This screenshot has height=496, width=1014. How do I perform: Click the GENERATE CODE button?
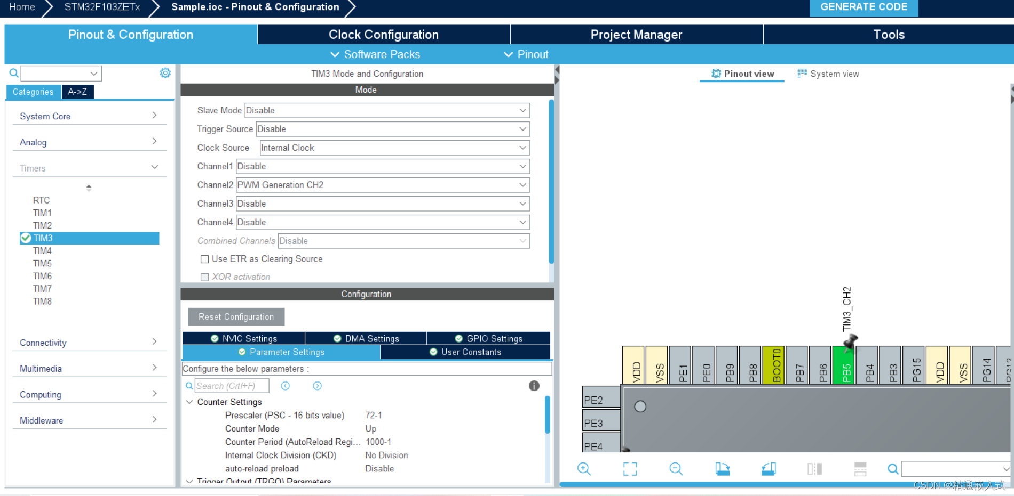tap(864, 7)
